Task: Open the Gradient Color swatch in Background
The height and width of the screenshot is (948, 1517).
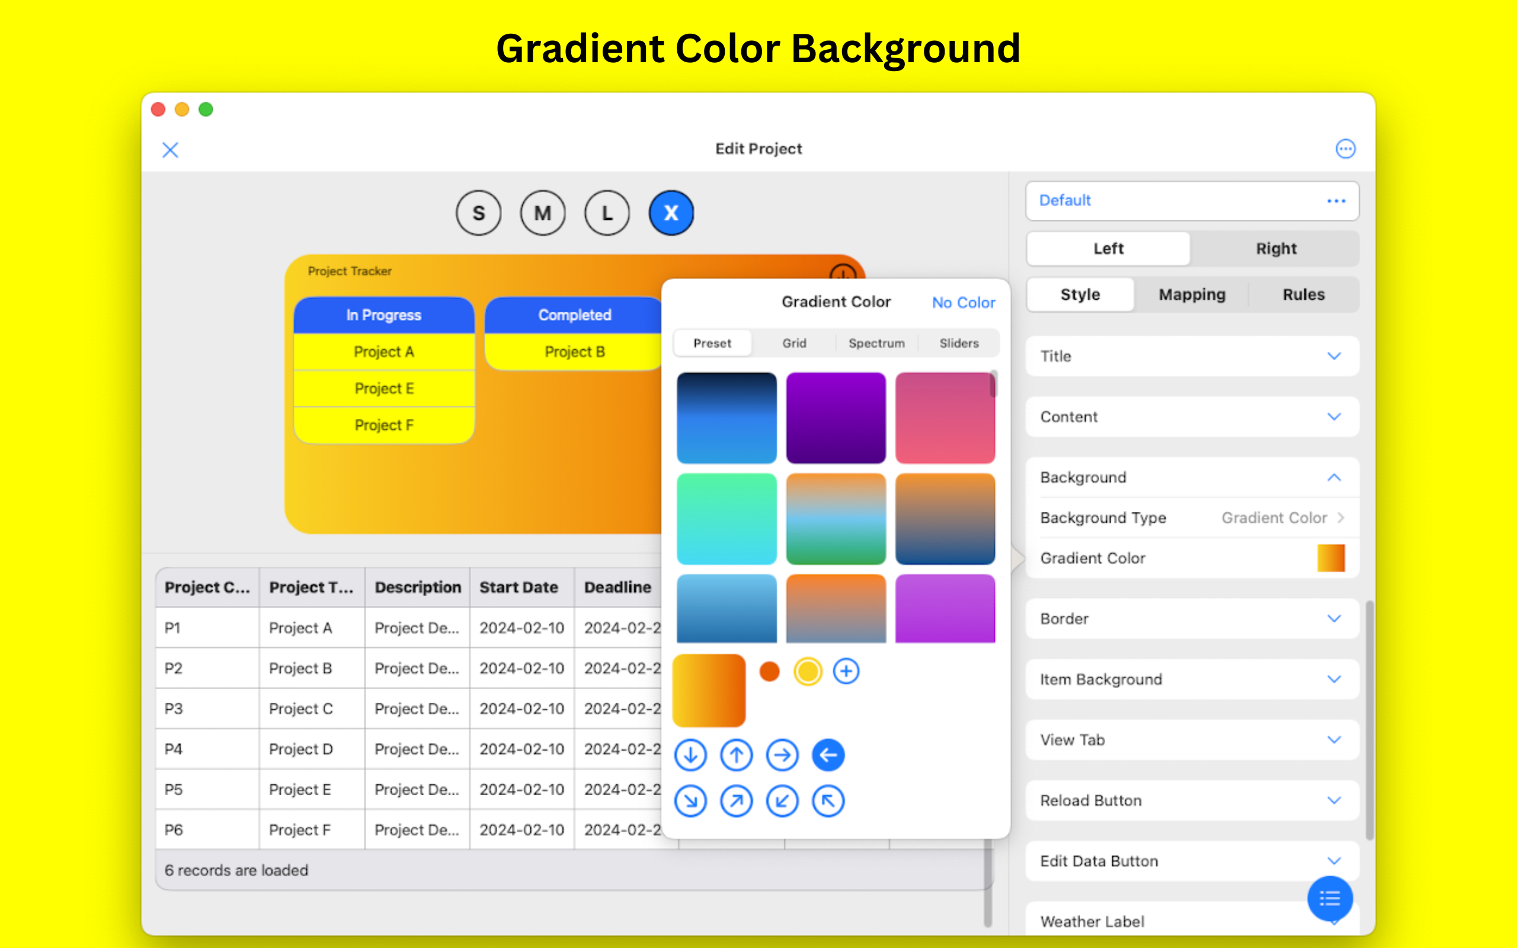Action: click(1331, 558)
